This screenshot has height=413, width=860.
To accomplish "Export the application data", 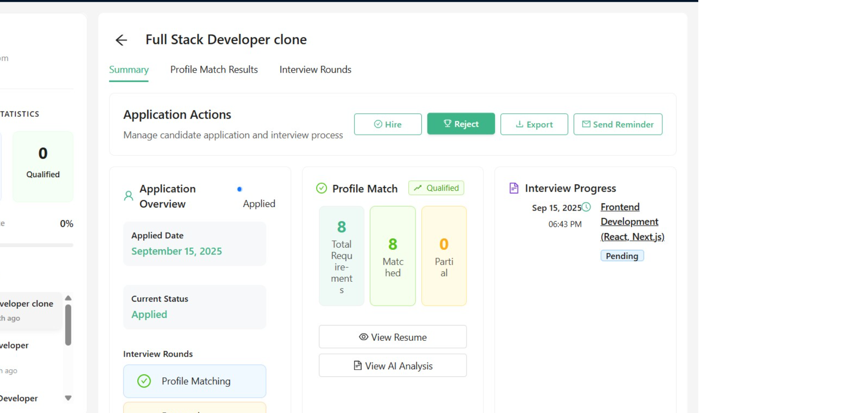I will [x=534, y=124].
